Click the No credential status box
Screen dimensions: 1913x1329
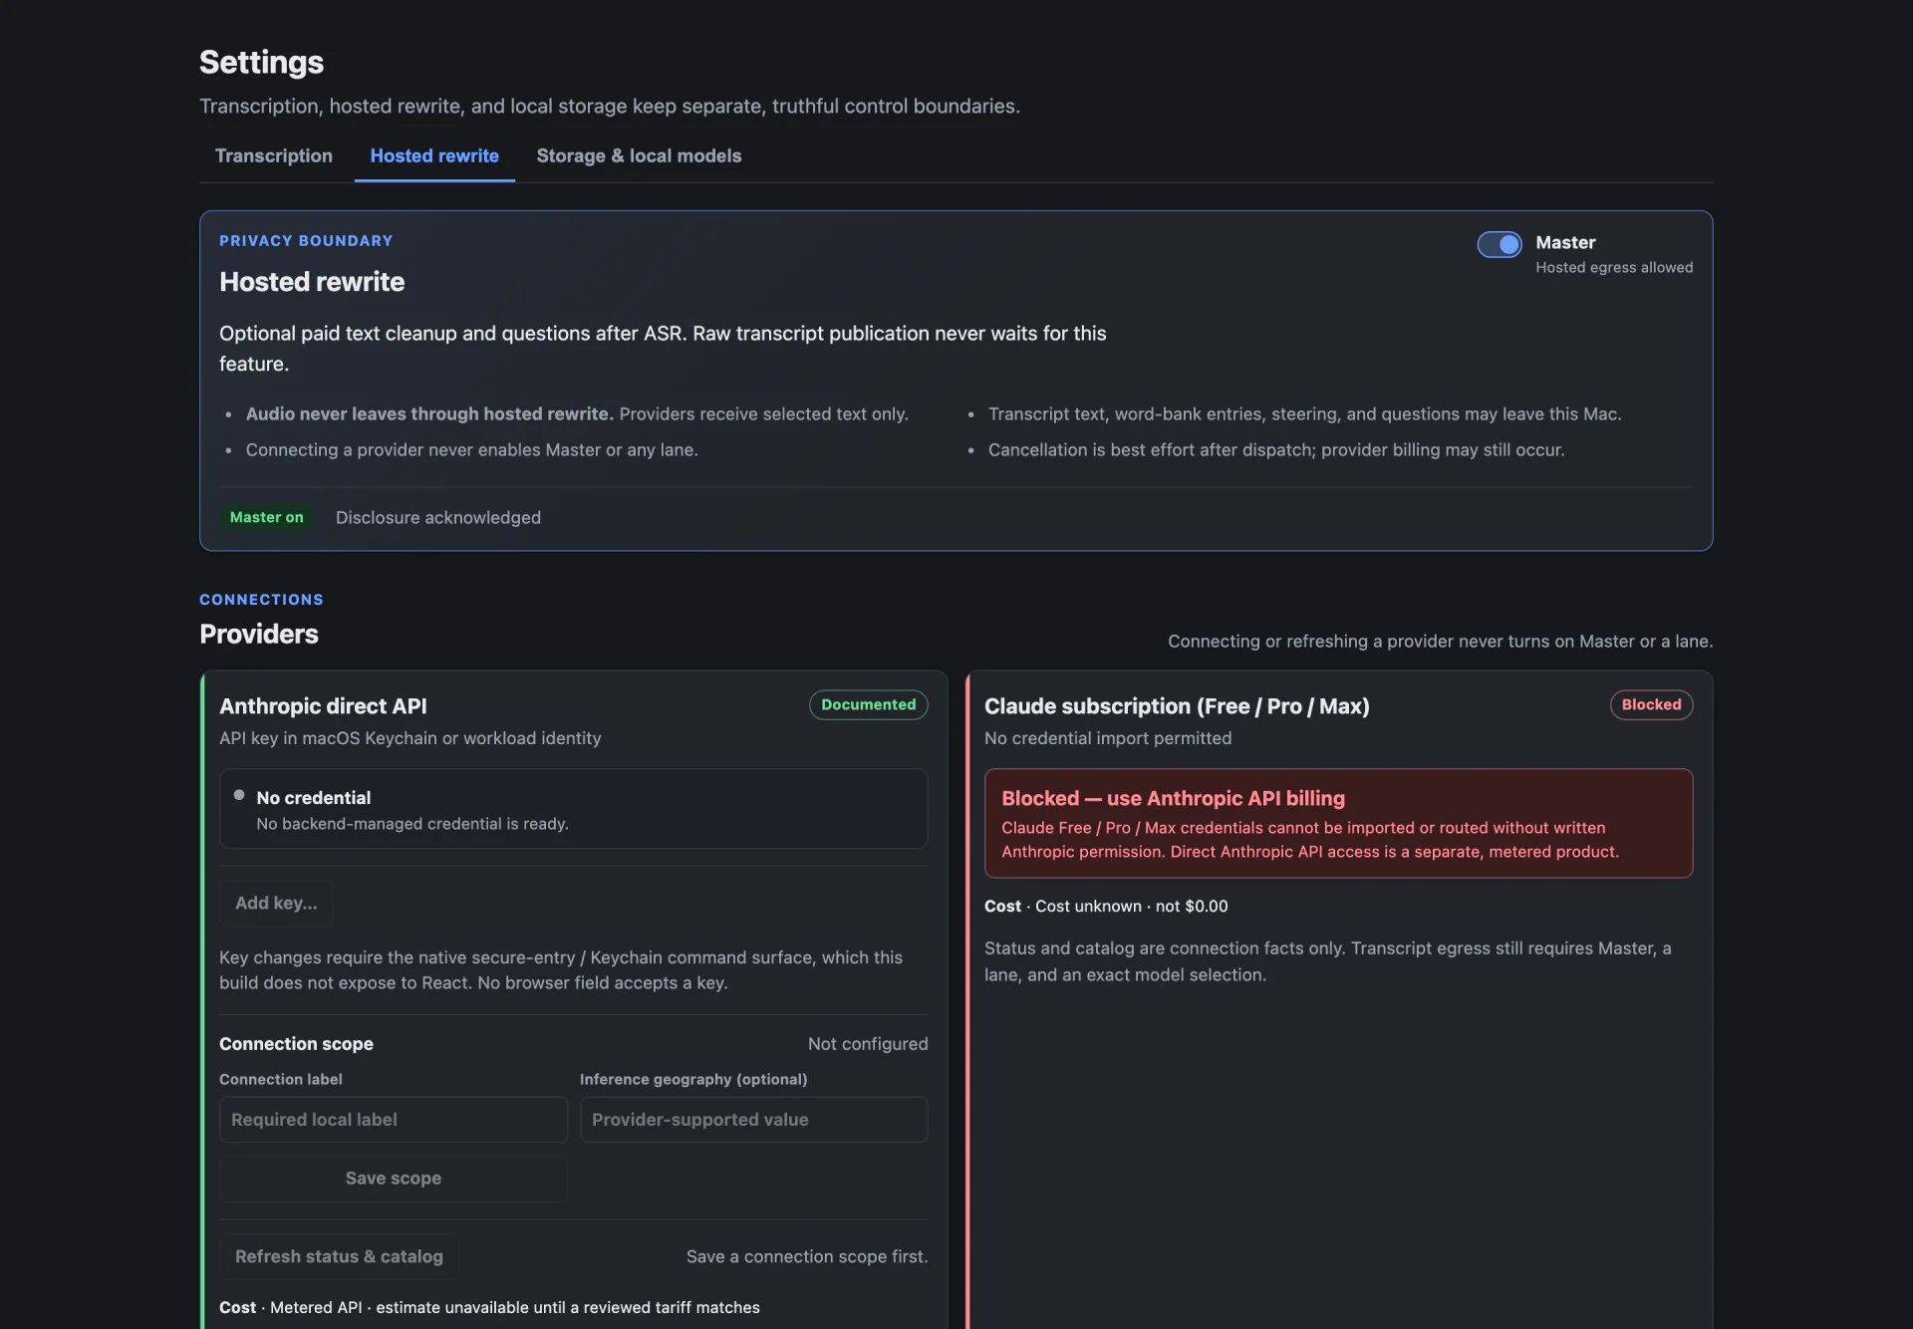coord(573,809)
